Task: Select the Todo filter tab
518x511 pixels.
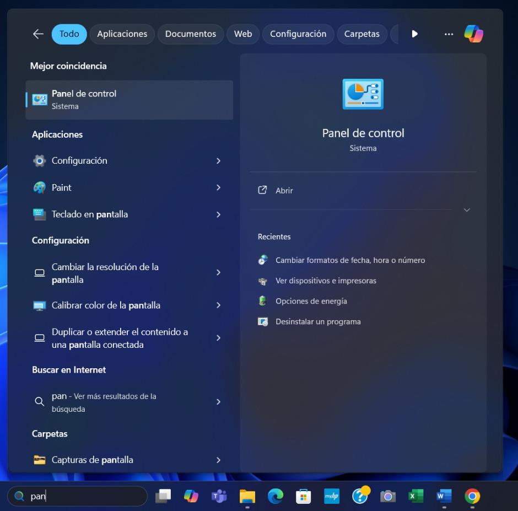Action: click(x=69, y=34)
